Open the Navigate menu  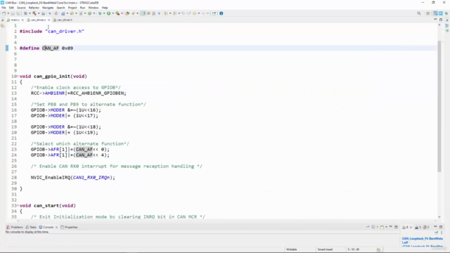48,8
